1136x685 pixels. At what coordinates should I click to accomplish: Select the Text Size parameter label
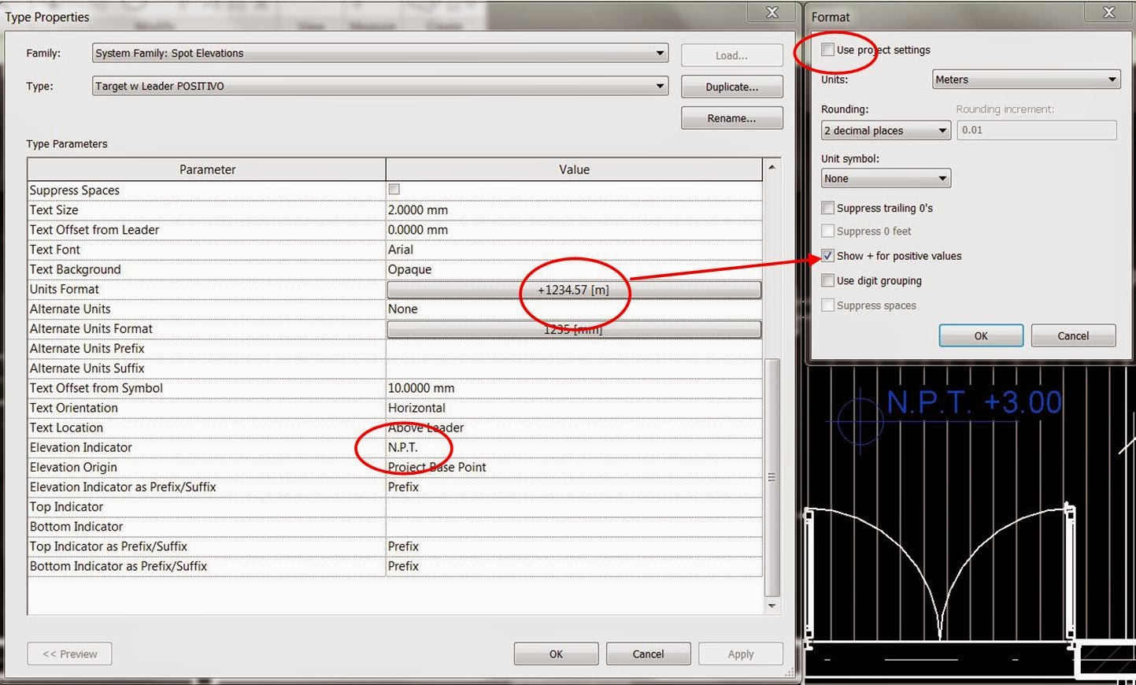click(x=54, y=210)
